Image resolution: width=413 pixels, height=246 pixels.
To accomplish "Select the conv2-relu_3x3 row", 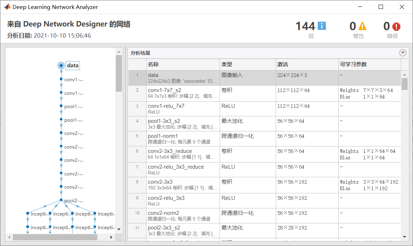I will pos(265,201).
